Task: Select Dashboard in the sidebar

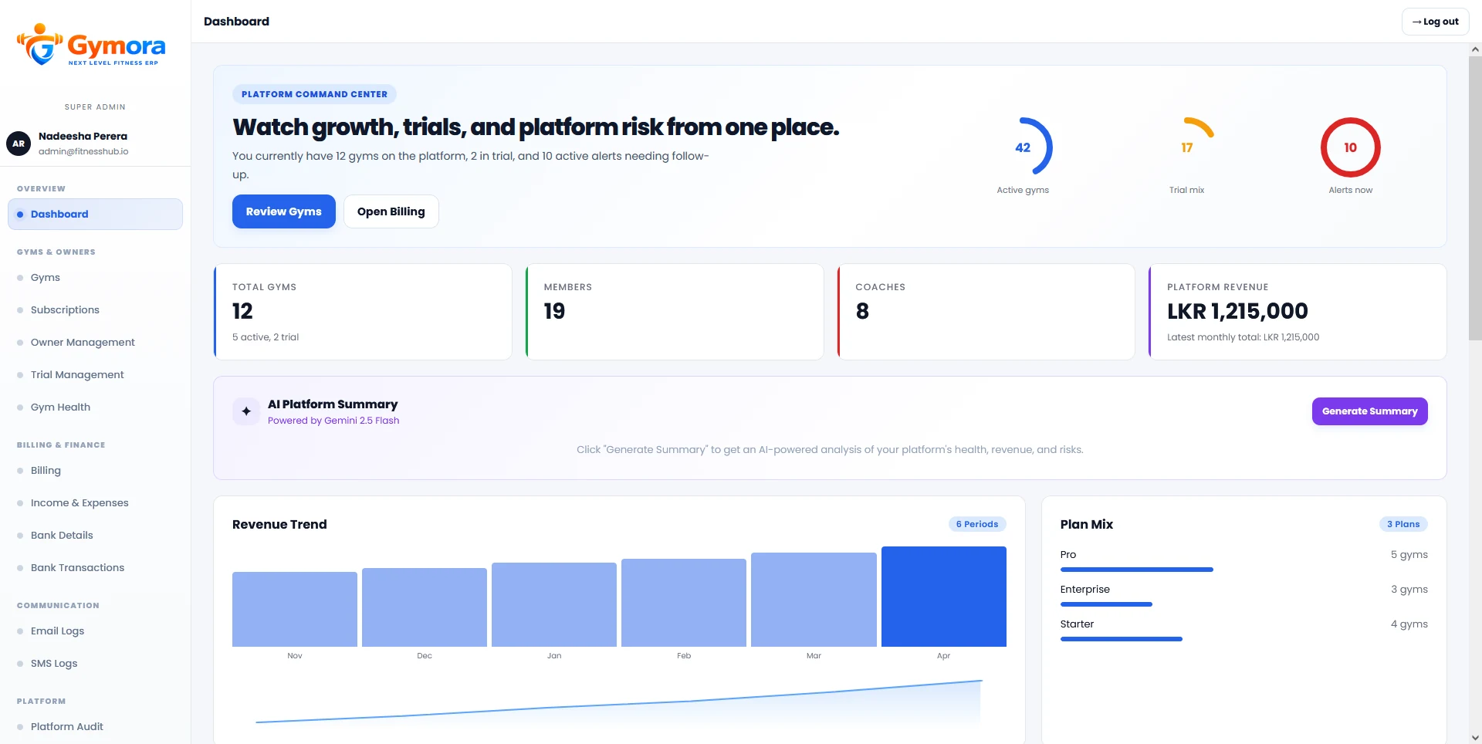Action: point(95,214)
